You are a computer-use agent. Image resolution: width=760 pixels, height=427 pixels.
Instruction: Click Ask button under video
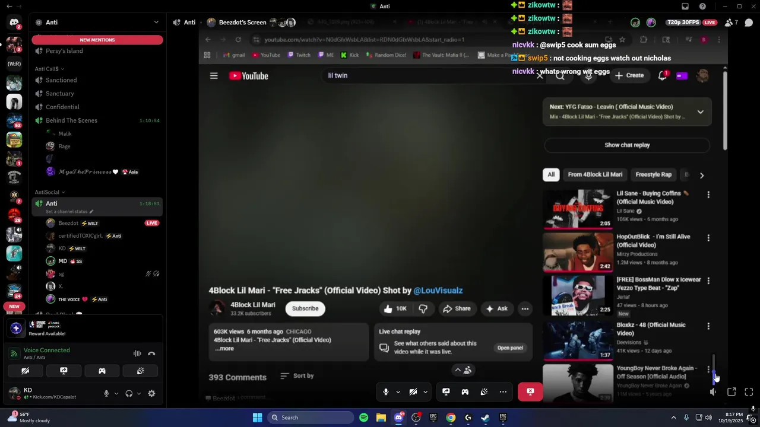pyautogui.click(x=496, y=308)
